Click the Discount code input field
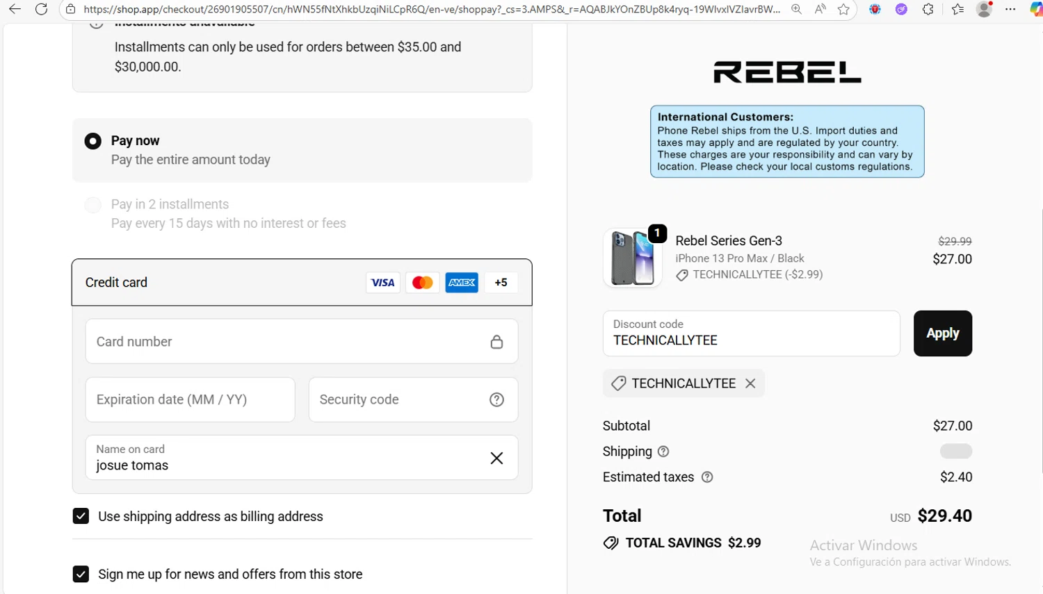 point(751,333)
